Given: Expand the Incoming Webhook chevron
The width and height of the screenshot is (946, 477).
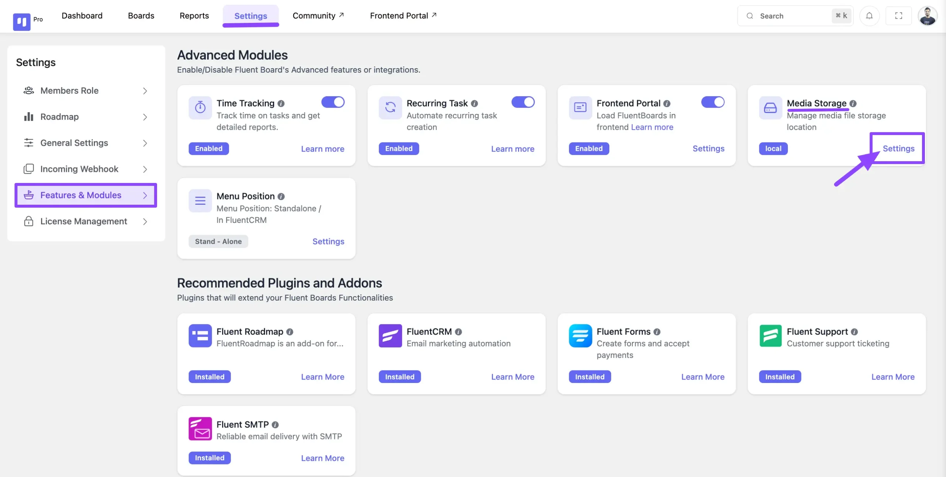Looking at the screenshot, I should point(145,169).
